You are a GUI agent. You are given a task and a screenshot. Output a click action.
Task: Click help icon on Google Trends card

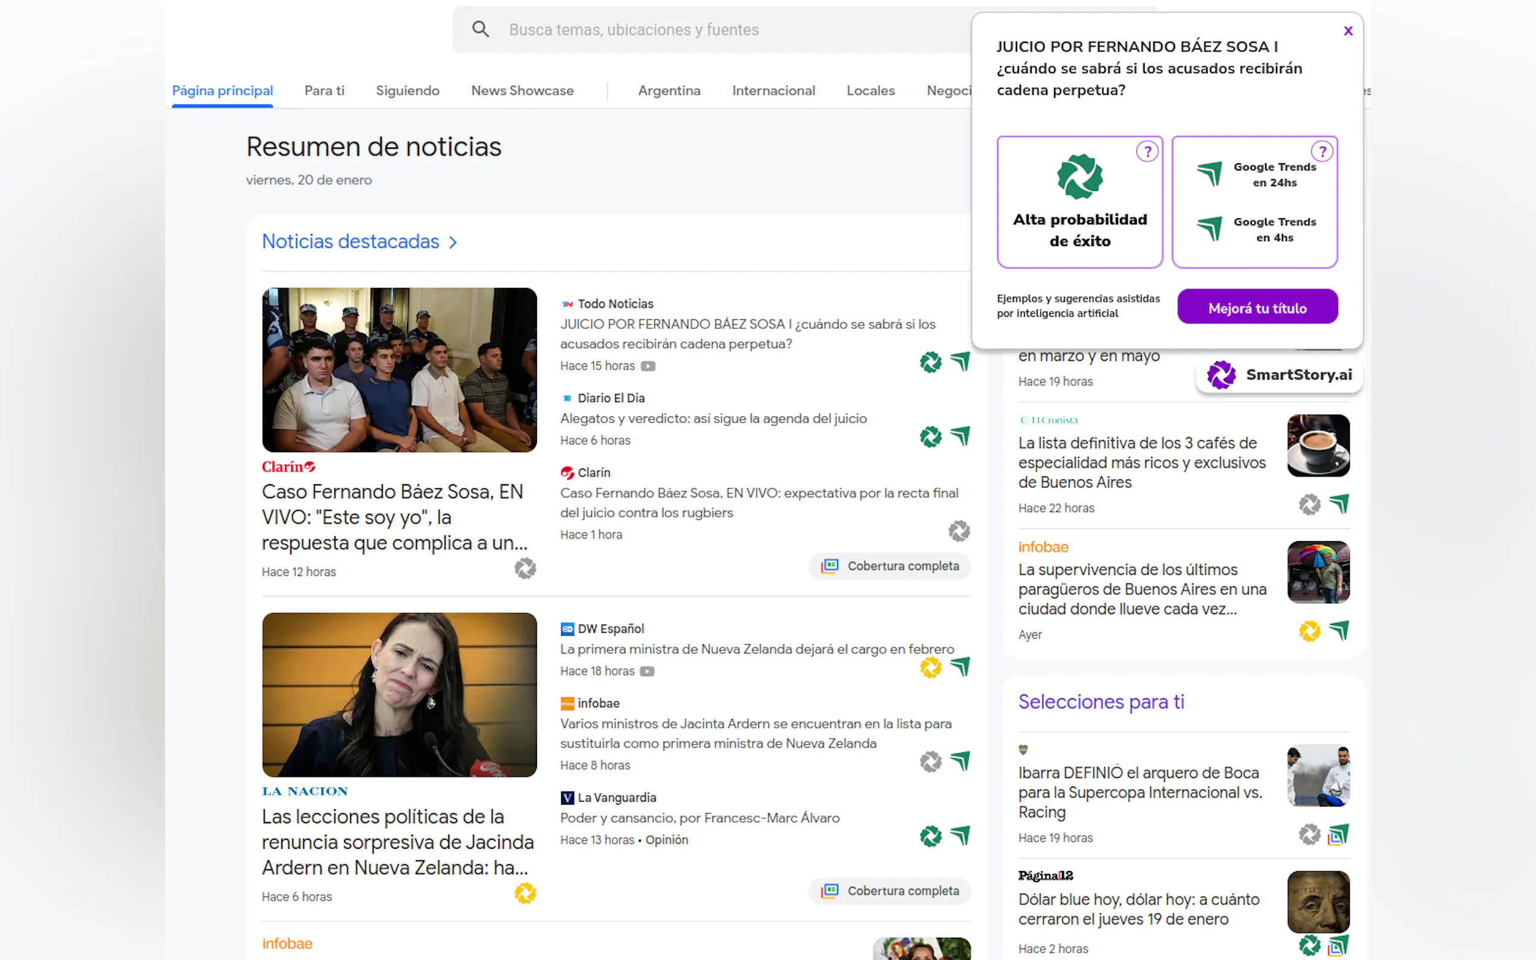tap(1322, 152)
